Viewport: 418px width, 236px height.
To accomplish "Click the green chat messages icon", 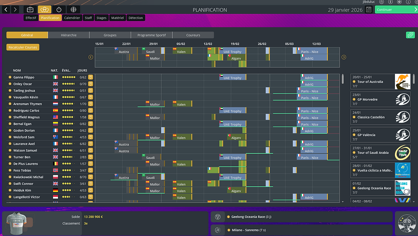I will pos(410,35).
